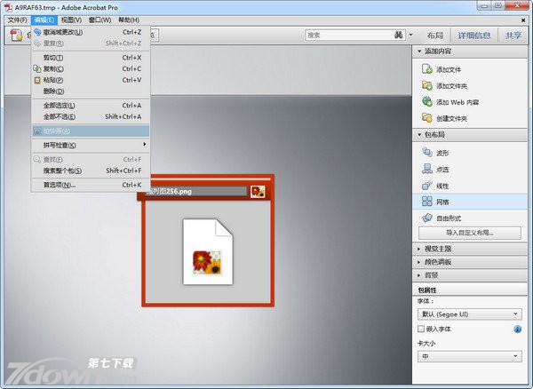
Task: Choose 删除(D) from the Edit menu
Action: pos(91,91)
